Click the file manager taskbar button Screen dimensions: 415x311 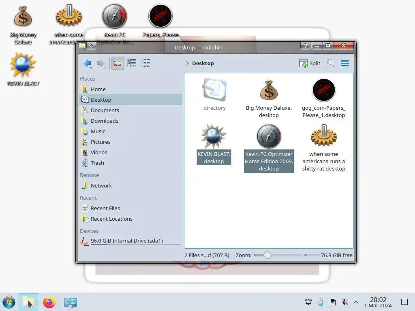28,302
